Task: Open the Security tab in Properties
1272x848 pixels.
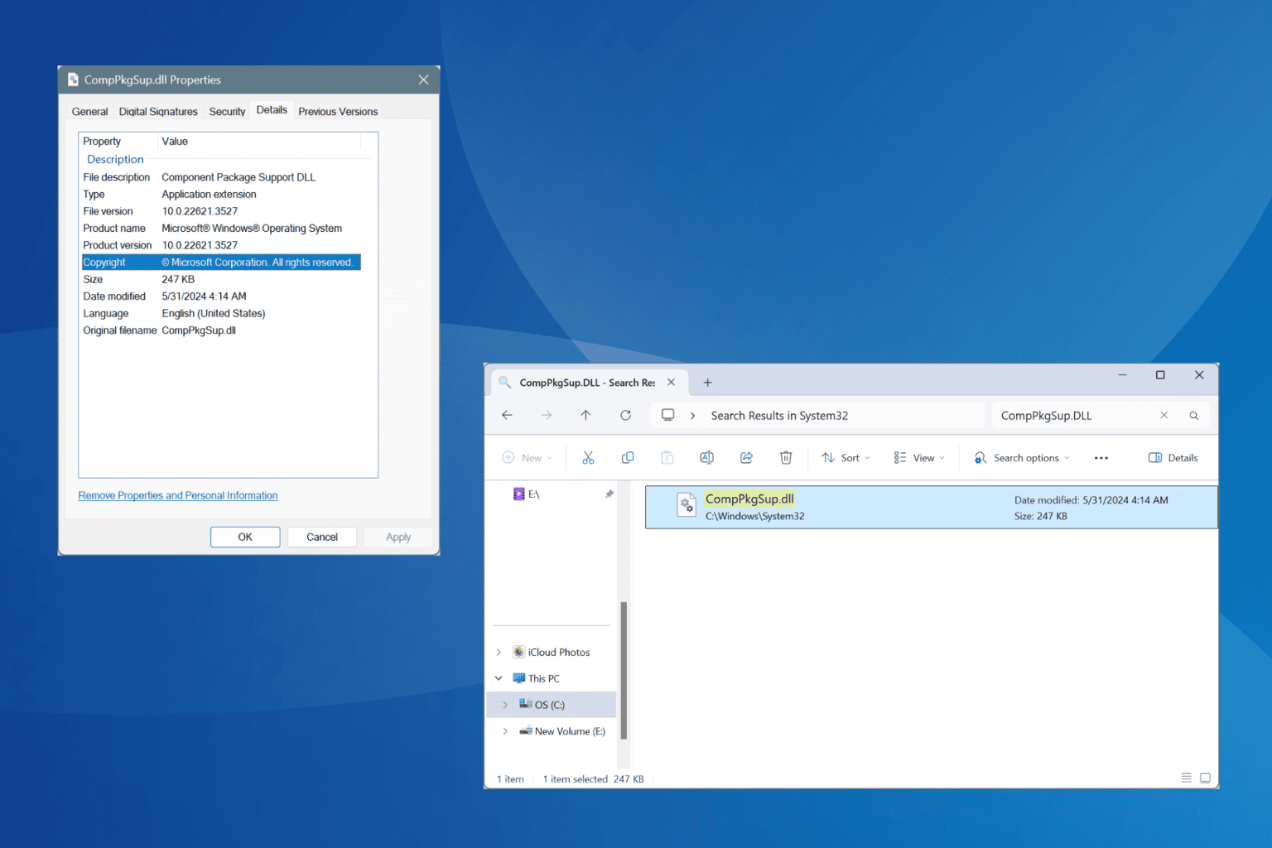Action: [x=227, y=112]
